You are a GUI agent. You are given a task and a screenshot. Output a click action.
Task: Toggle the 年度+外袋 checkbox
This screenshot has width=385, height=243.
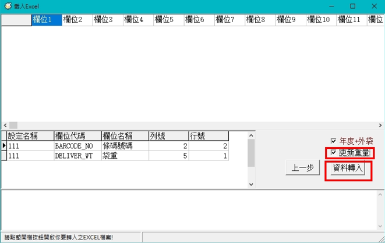pos(333,141)
